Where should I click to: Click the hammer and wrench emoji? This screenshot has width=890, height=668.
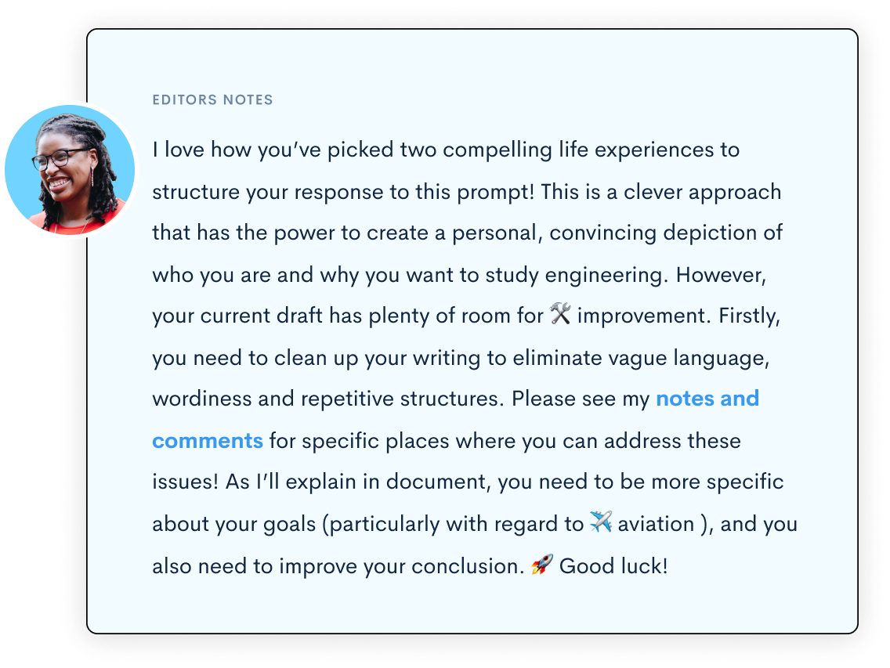[x=559, y=315]
